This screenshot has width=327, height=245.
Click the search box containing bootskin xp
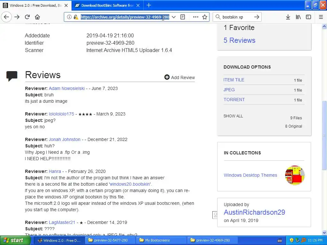(x=237, y=17)
